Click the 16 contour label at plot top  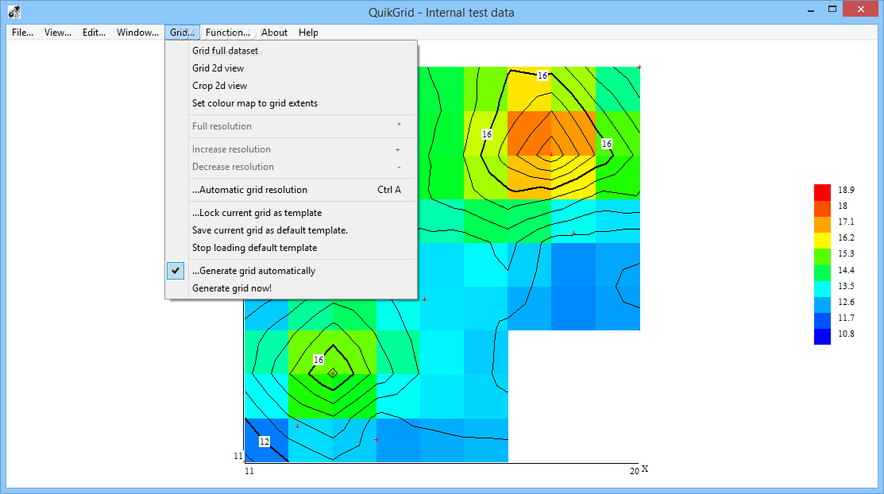[x=542, y=75]
